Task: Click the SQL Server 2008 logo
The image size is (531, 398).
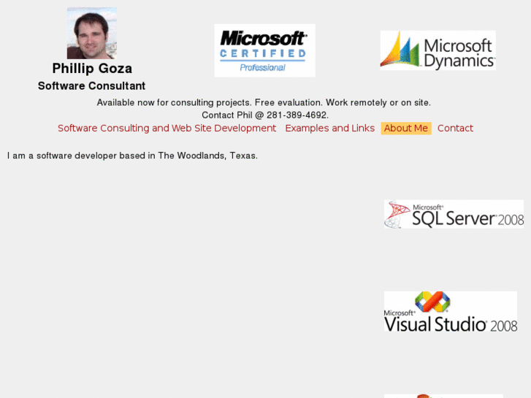Action: [x=454, y=214]
